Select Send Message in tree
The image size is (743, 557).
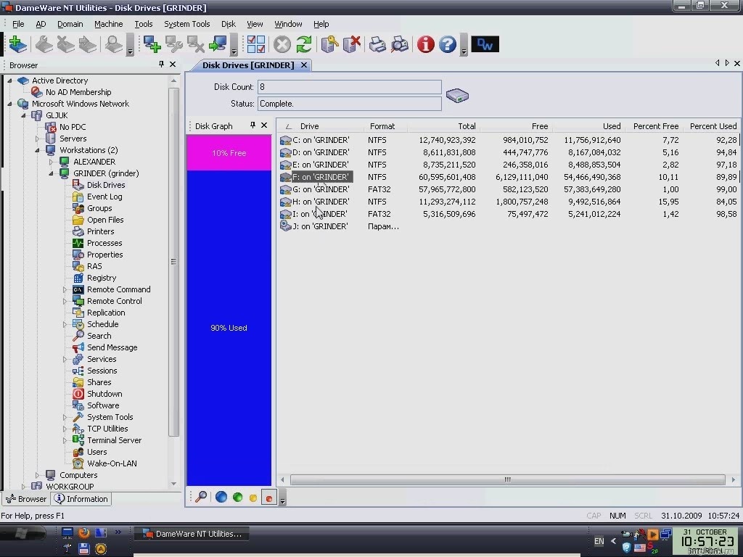point(112,347)
